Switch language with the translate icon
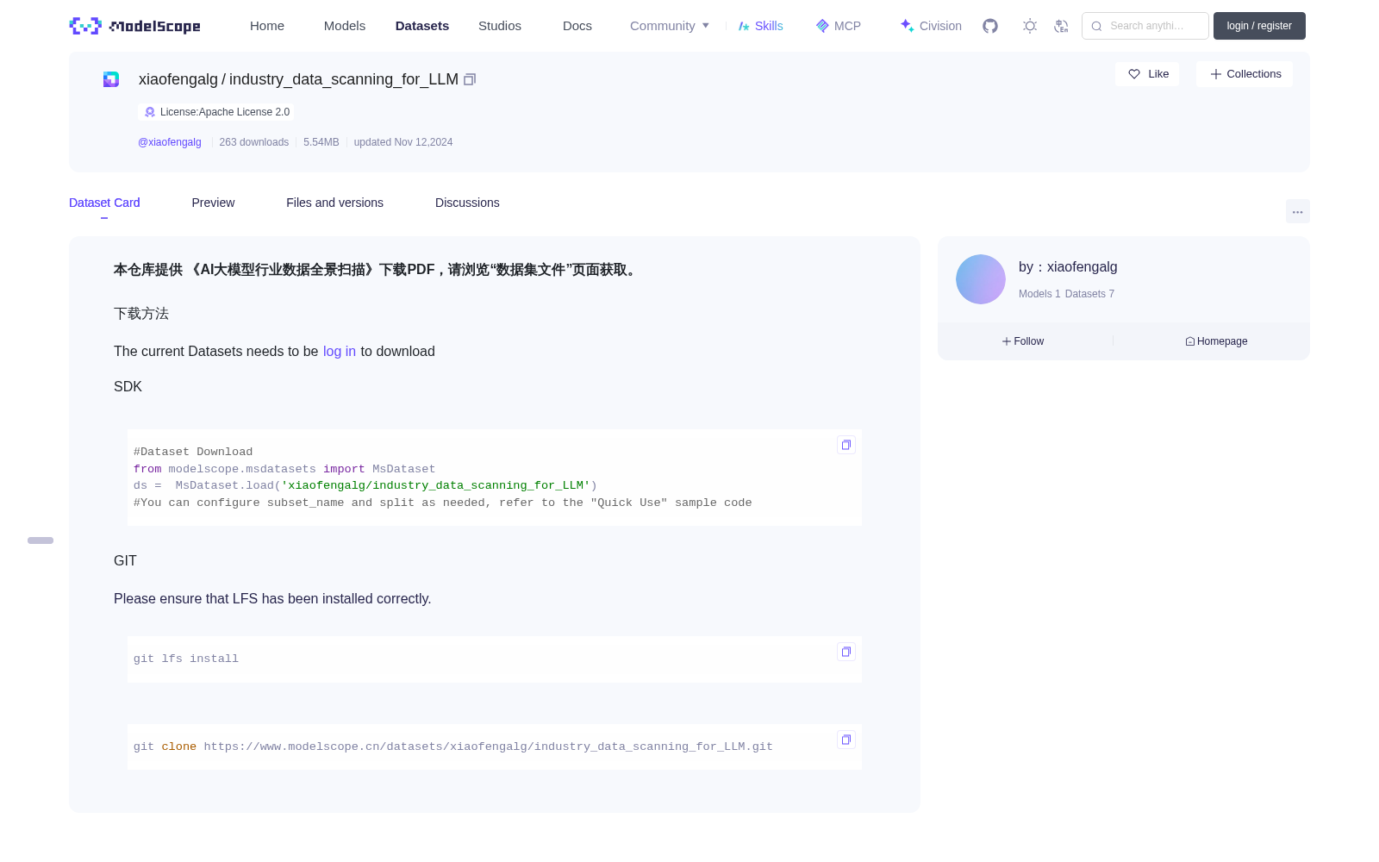Viewport: 1379px width, 862px height. point(1061,26)
